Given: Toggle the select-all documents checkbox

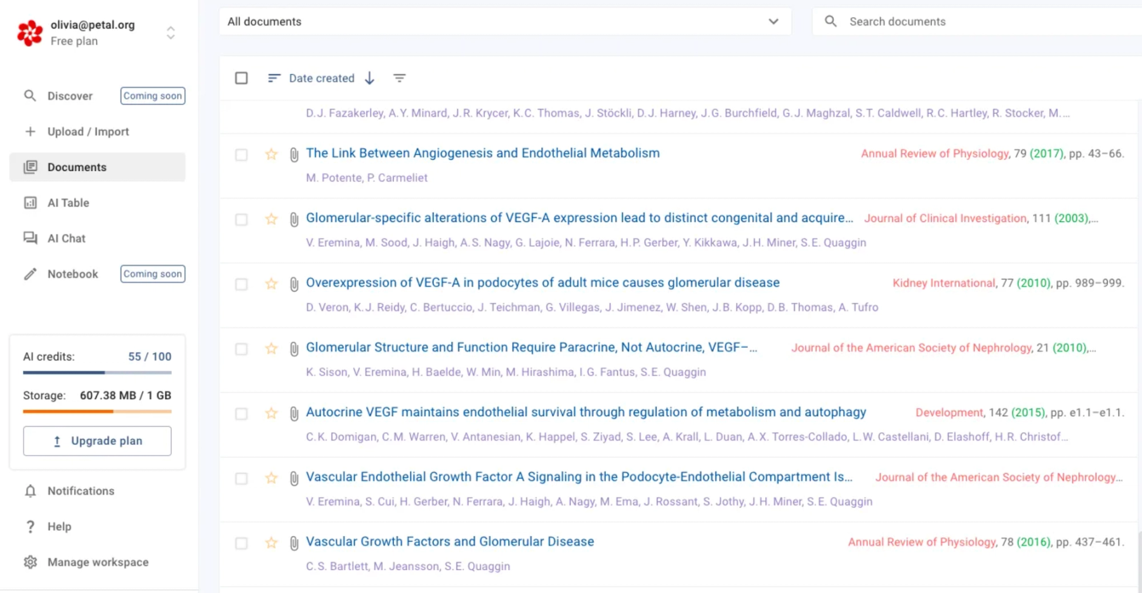Looking at the screenshot, I should coord(241,78).
